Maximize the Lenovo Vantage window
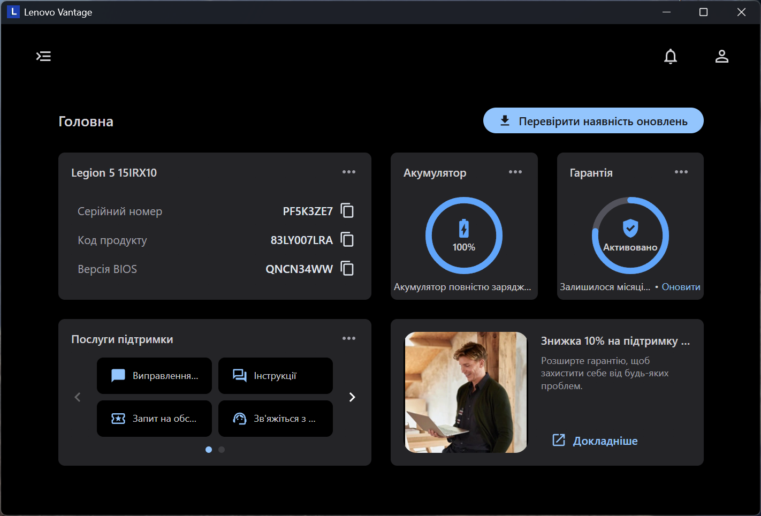This screenshot has height=516, width=761. [704, 12]
